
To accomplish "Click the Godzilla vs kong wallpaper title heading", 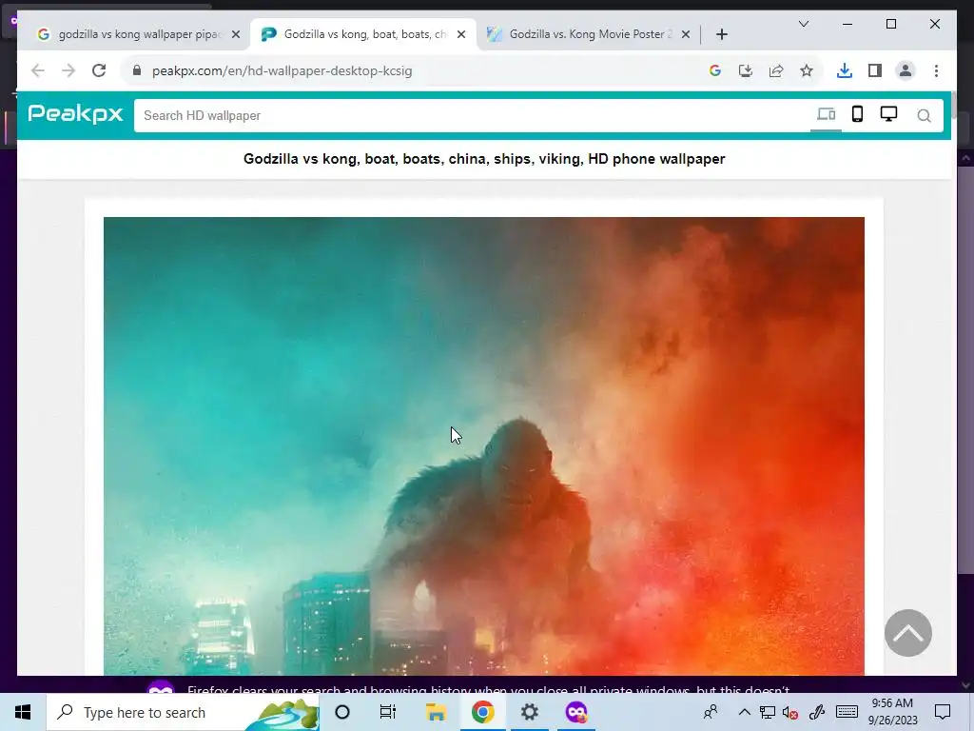I will [484, 159].
